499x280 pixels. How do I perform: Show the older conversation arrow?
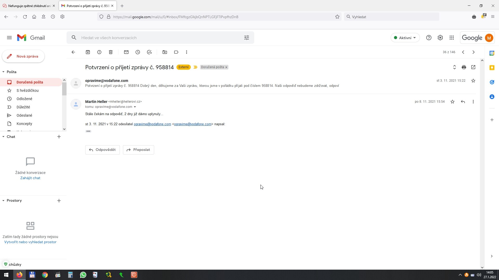(x=474, y=52)
